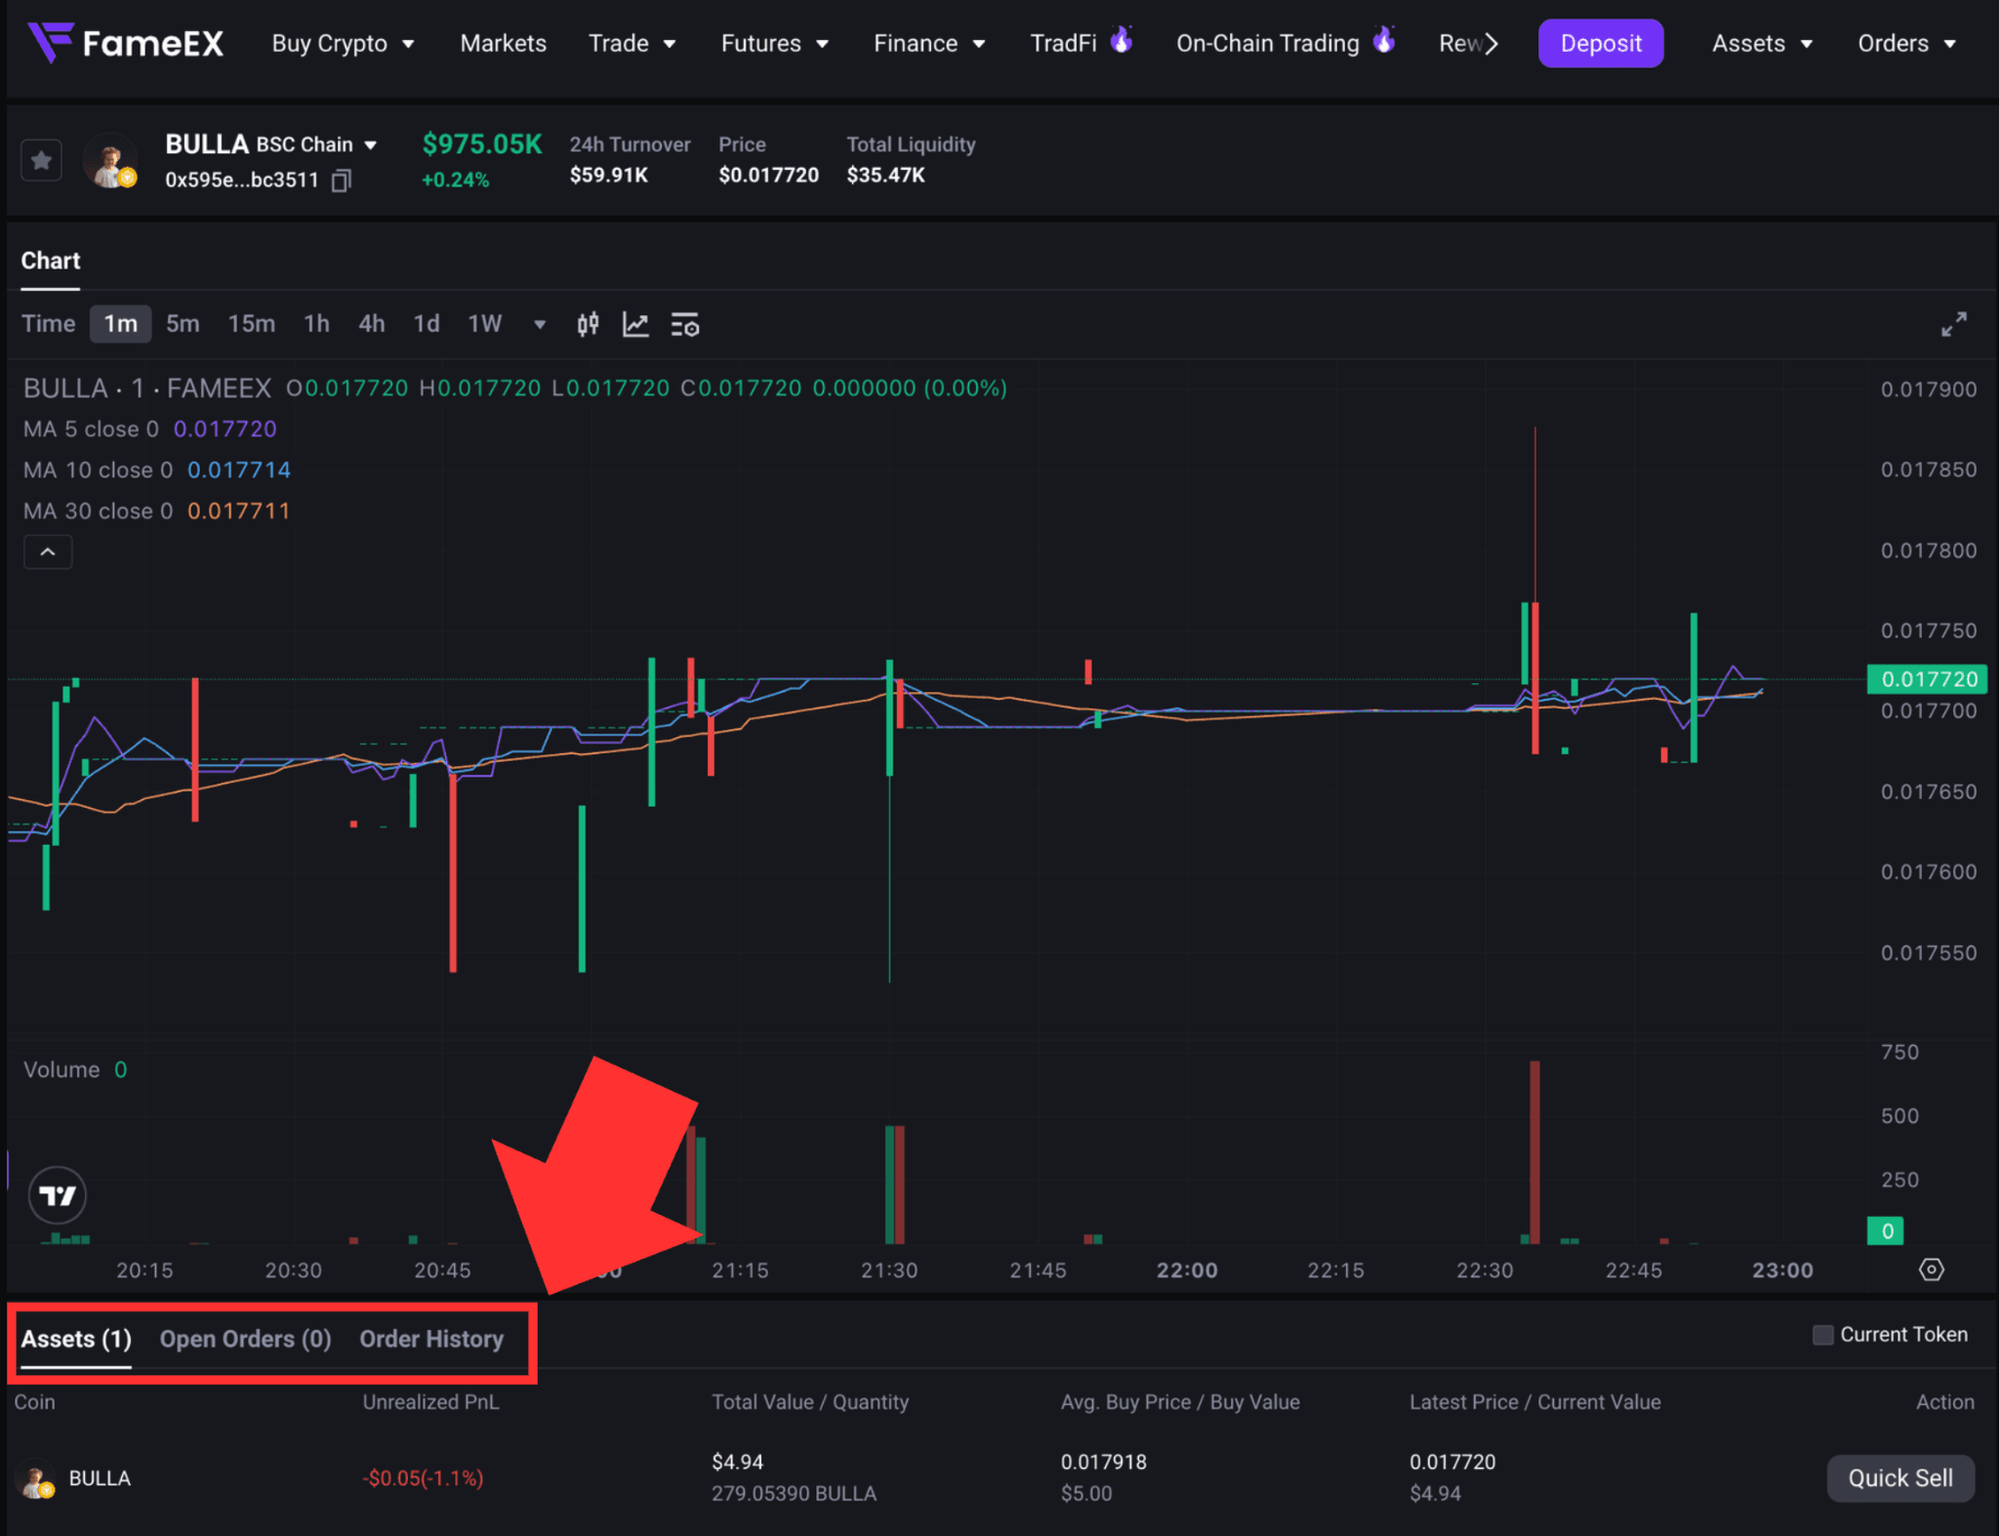Click the MA 5 indicator legend

[150, 428]
